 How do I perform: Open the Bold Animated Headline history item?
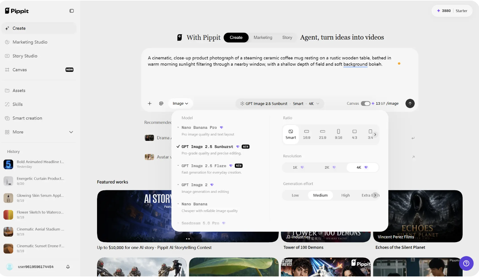(39, 164)
